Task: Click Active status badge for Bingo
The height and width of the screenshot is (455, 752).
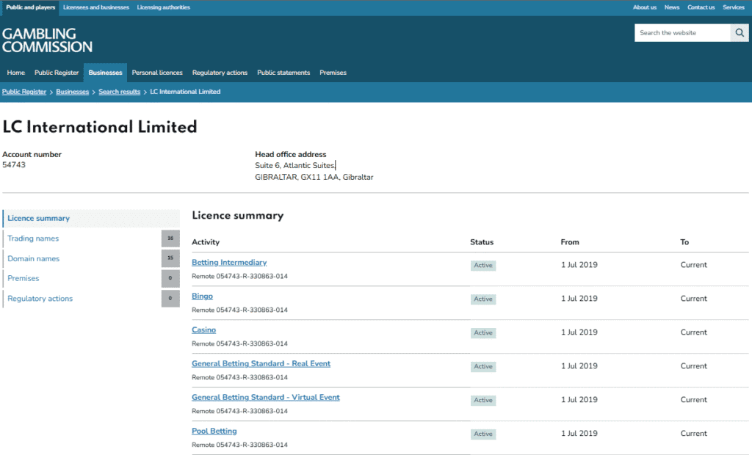Action: pyautogui.click(x=483, y=299)
